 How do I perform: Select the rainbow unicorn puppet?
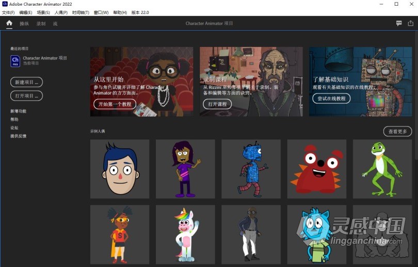pyautogui.click(x=185, y=234)
